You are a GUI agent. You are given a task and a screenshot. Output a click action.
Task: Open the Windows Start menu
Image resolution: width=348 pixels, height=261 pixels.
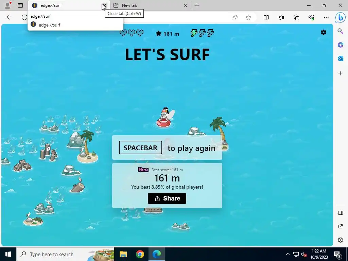pyautogui.click(x=8, y=254)
